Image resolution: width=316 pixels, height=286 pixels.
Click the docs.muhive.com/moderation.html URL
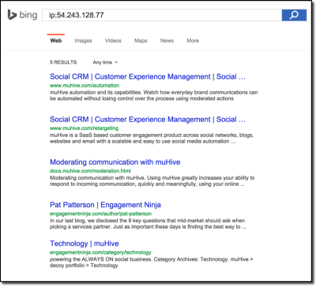(90, 171)
